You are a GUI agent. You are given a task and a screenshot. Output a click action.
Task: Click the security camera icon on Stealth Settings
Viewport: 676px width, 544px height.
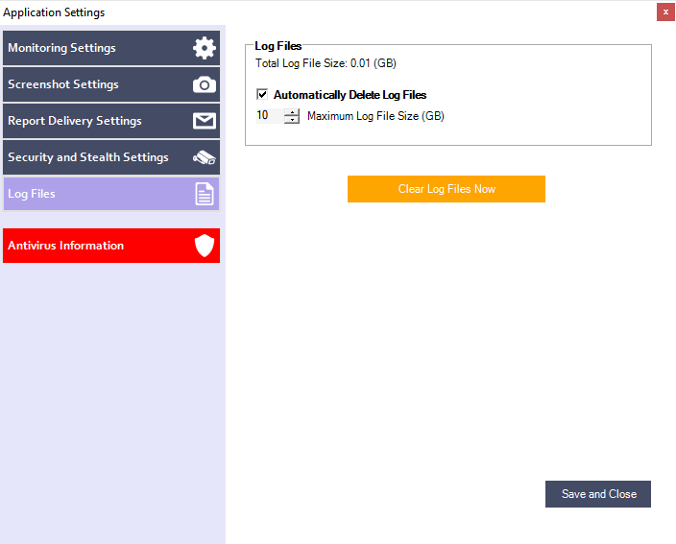tap(205, 157)
